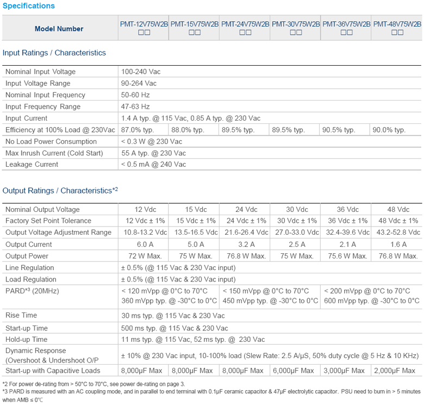The width and height of the screenshot is (424, 407).
Task: Click the 6,000µF Max capacitive load cell
Action: click(296, 370)
